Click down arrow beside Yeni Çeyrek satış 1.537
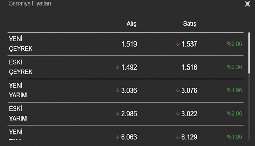255x146 pixels. [x=178, y=44]
